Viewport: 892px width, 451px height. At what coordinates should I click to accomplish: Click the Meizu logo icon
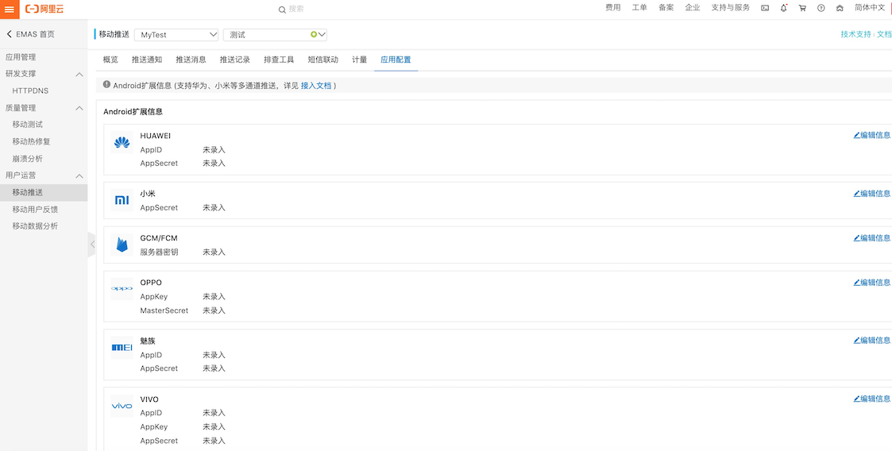[x=122, y=347]
